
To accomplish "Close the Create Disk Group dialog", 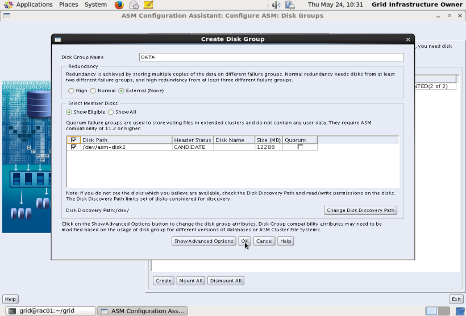I will (408, 39).
